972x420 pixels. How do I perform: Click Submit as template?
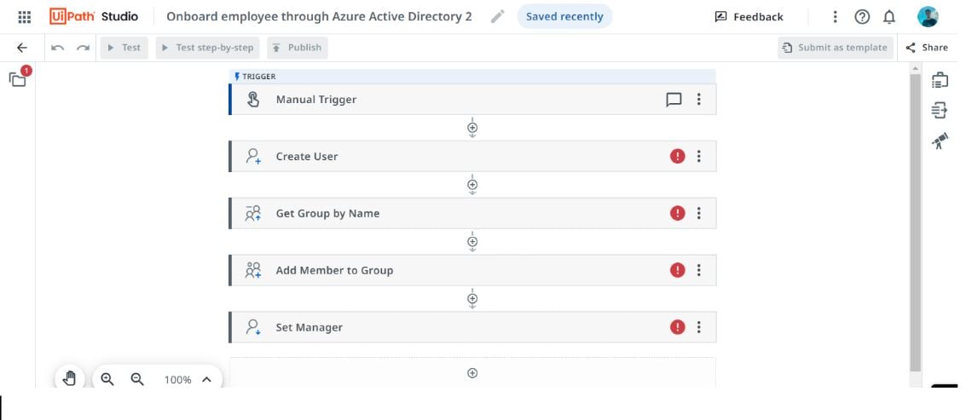836,48
